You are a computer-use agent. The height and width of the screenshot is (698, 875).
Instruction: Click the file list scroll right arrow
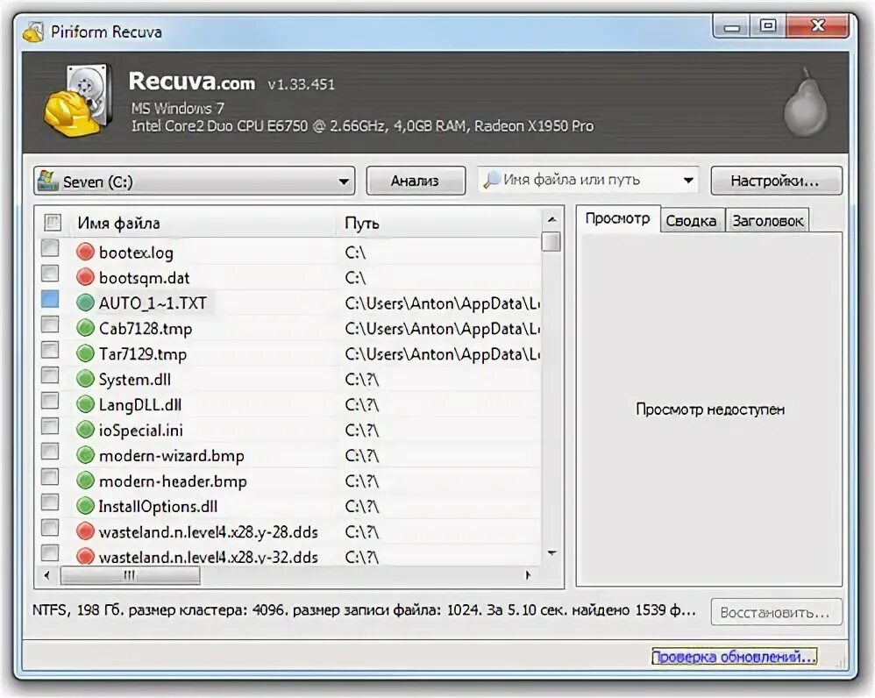click(528, 575)
